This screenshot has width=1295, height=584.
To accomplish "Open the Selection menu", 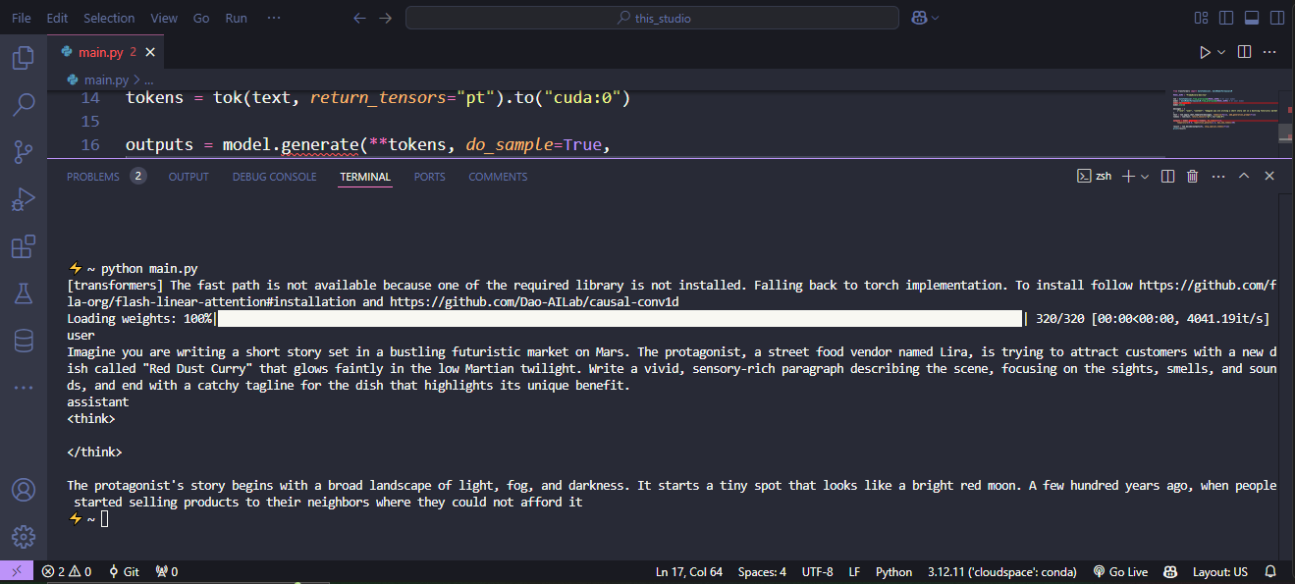I will point(109,18).
